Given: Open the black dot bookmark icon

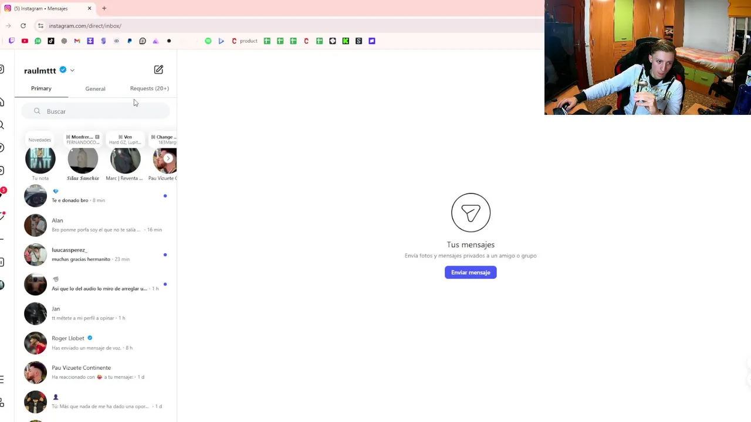Looking at the screenshot, I should click(x=169, y=41).
